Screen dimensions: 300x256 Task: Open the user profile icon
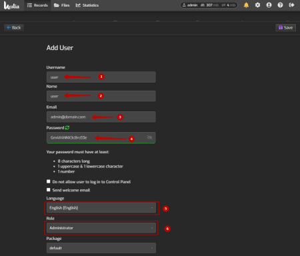tap(269, 5)
